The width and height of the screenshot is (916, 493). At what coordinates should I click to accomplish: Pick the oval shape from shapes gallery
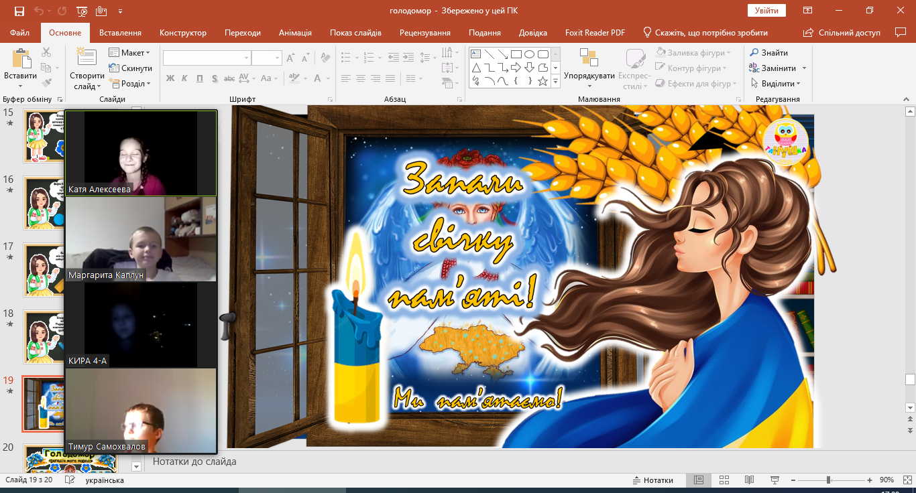tap(529, 54)
